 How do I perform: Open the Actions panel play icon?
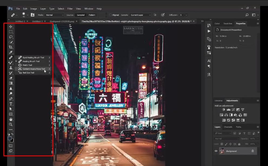[209, 31]
